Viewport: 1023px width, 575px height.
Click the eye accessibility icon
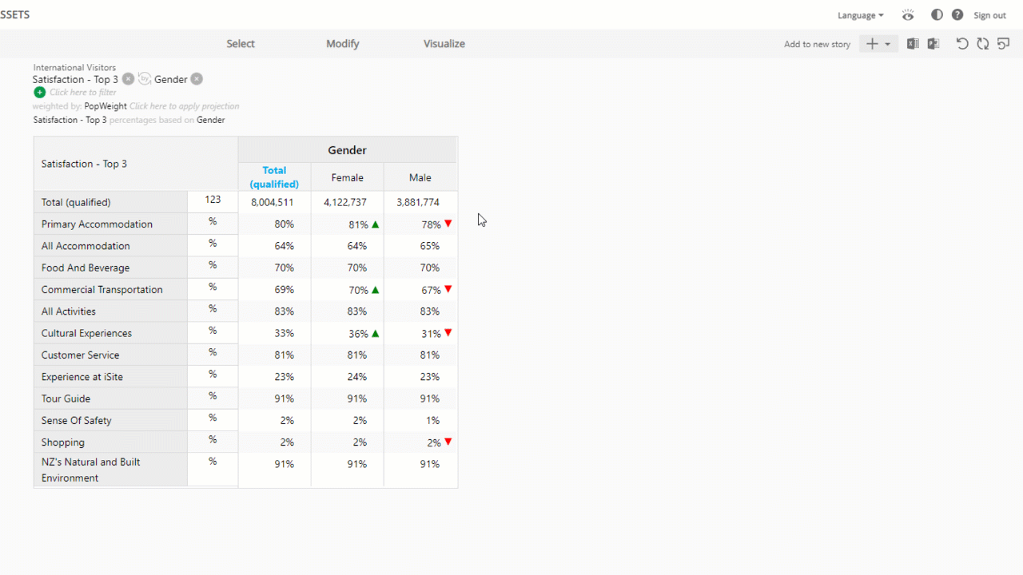pyautogui.click(x=907, y=15)
